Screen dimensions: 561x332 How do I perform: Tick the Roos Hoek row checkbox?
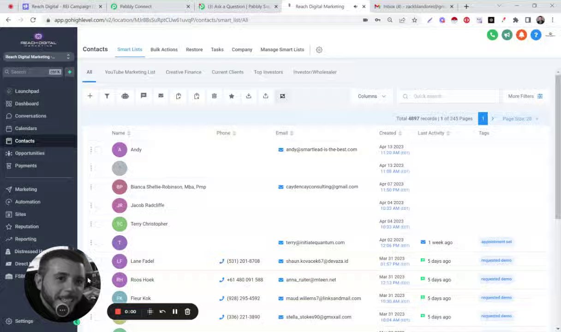pyautogui.click(x=98, y=280)
